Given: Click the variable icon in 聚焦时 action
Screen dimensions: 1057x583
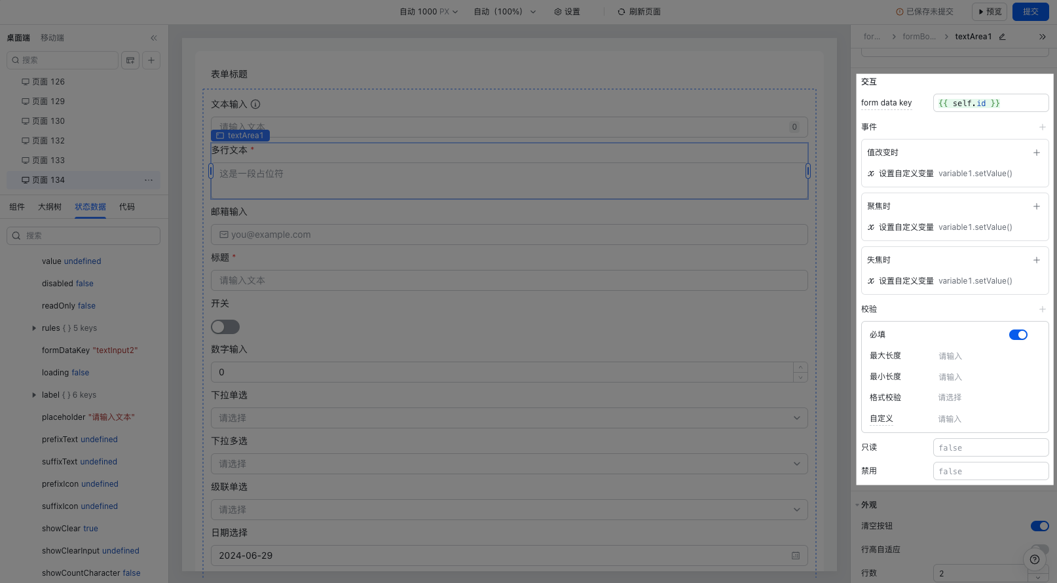Looking at the screenshot, I should pyautogui.click(x=871, y=227).
